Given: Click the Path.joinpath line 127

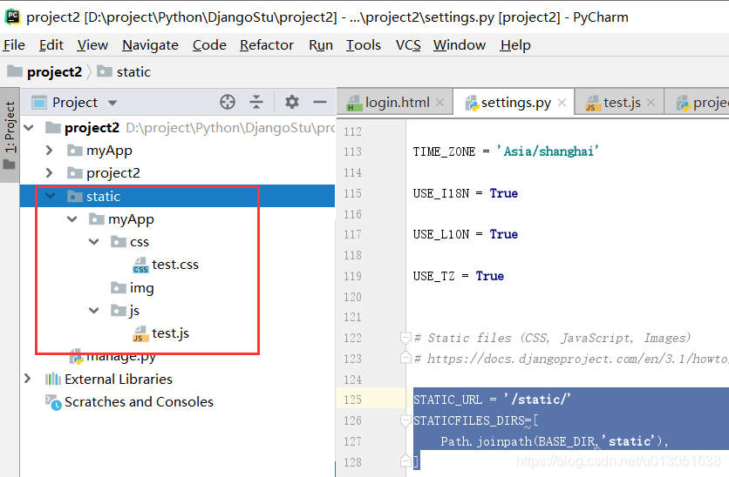Looking at the screenshot, I should pos(555,441).
